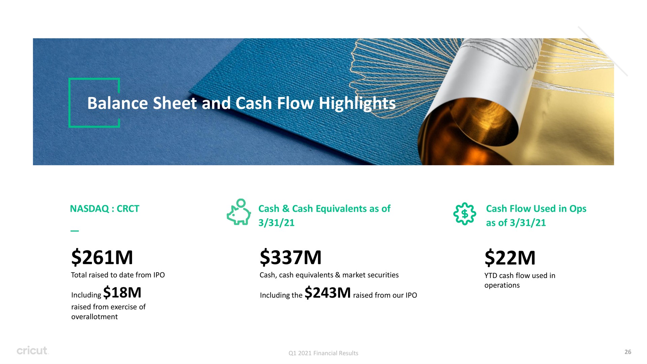Click the green bracket frame icon
The width and height of the screenshot is (647, 364).
click(x=94, y=103)
